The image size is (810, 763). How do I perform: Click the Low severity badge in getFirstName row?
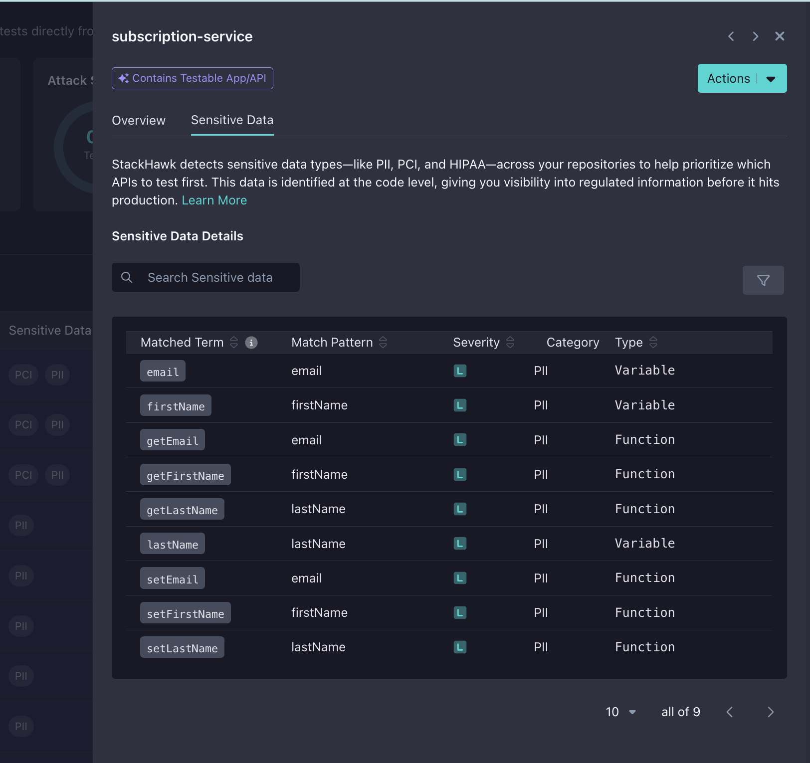pyautogui.click(x=460, y=474)
